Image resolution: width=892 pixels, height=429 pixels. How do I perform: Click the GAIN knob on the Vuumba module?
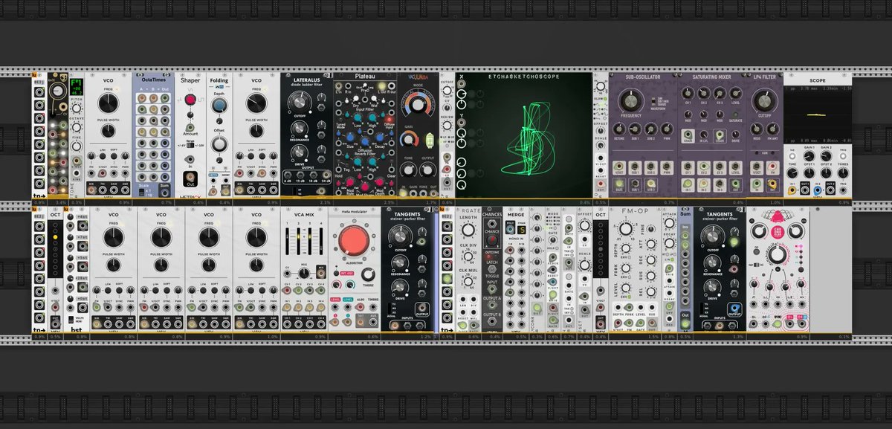[x=408, y=138]
